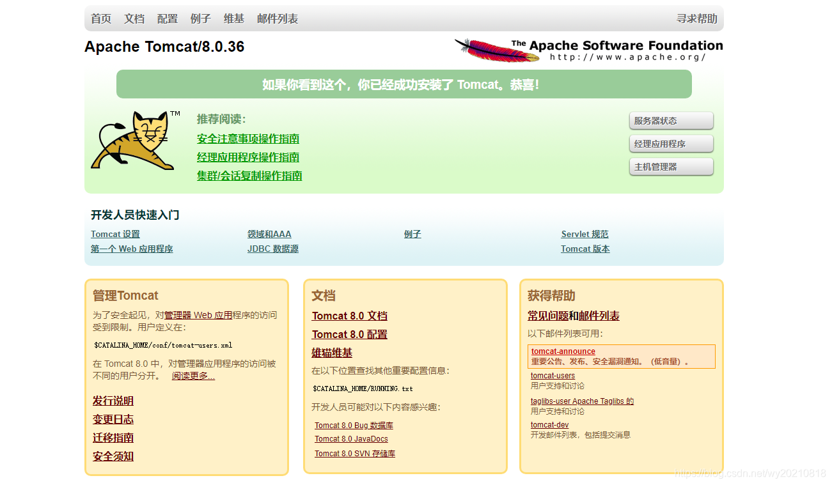The height and width of the screenshot is (485, 832).
Task: Open the 安全注意事项操作指南 link
Action: pyautogui.click(x=247, y=139)
